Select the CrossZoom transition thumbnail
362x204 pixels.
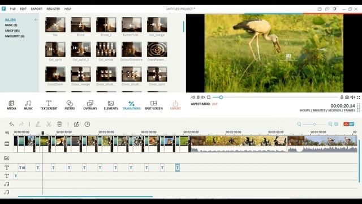[55, 74]
